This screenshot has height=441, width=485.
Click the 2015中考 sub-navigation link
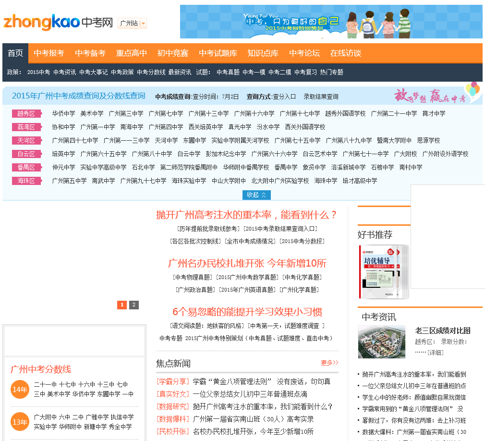tap(39, 72)
